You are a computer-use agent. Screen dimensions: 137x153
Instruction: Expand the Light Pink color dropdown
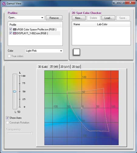[x=44, y=51]
